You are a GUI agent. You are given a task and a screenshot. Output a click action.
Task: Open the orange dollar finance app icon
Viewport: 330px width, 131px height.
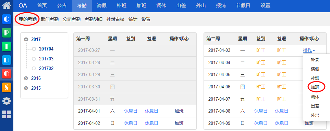7,87
